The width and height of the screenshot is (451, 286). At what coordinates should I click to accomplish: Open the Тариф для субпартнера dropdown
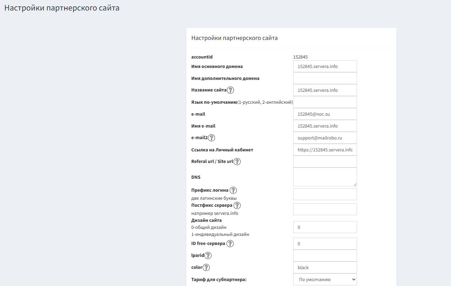325,279
